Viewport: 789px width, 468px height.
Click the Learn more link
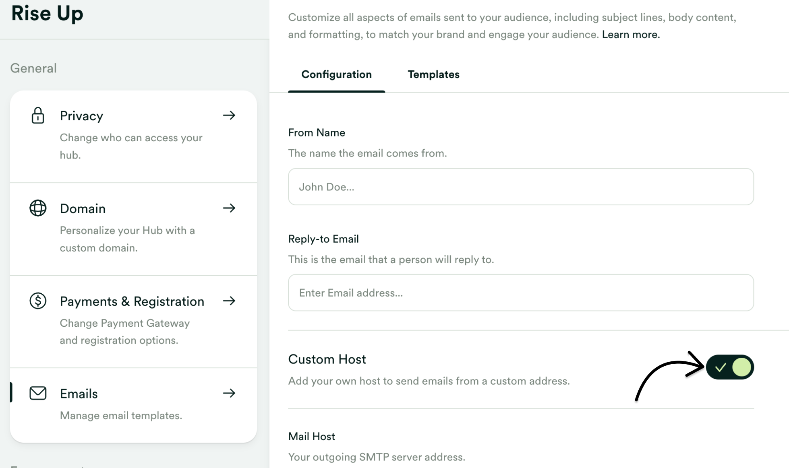[x=630, y=34]
